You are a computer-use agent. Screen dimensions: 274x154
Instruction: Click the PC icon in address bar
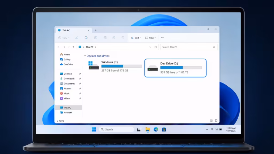pos(80,47)
